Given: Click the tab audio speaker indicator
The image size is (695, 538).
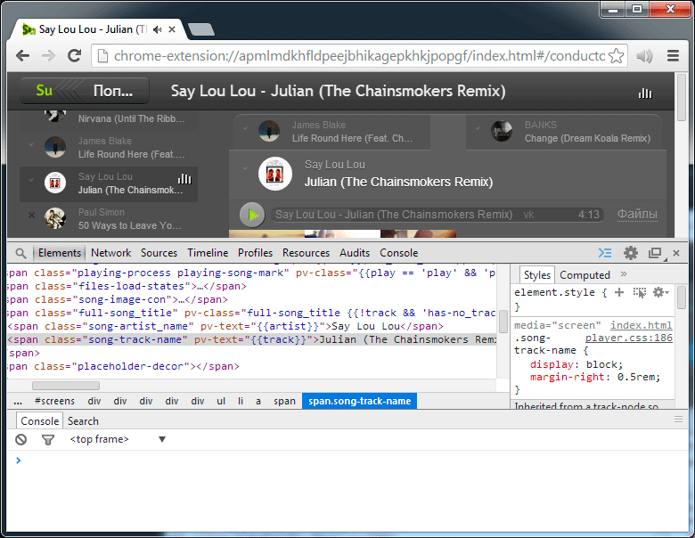Looking at the screenshot, I should point(158,29).
